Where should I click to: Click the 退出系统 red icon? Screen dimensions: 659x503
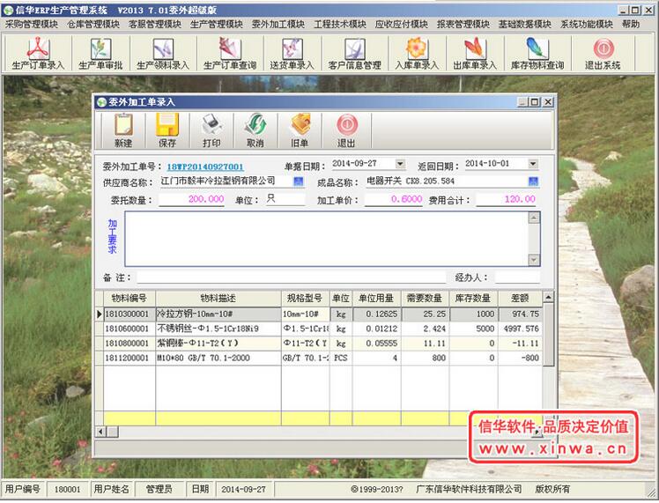[x=603, y=54]
